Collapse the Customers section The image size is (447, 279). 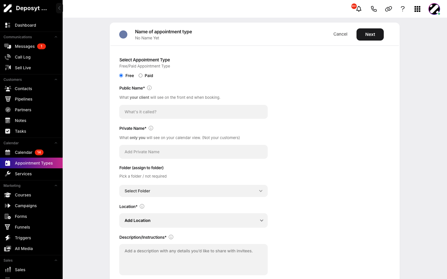pyautogui.click(x=56, y=80)
